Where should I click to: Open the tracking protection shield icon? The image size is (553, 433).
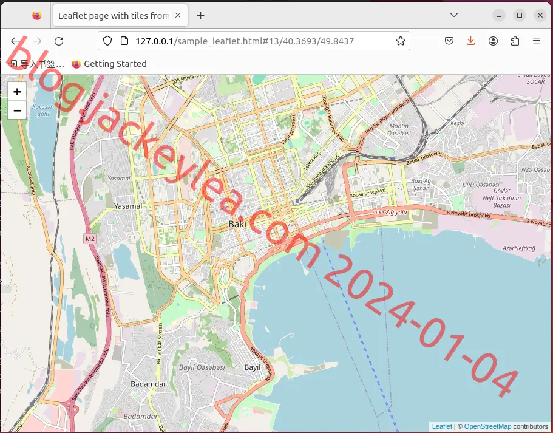click(x=107, y=41)
